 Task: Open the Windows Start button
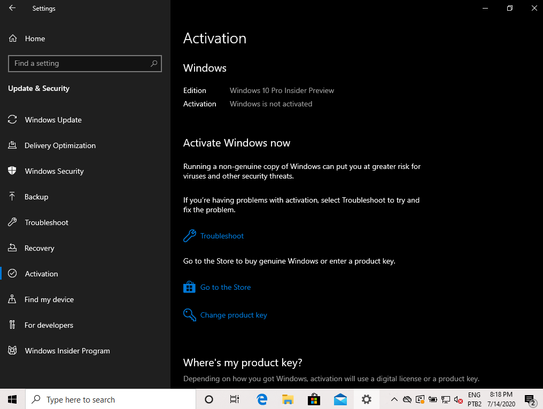pos(12,399)
